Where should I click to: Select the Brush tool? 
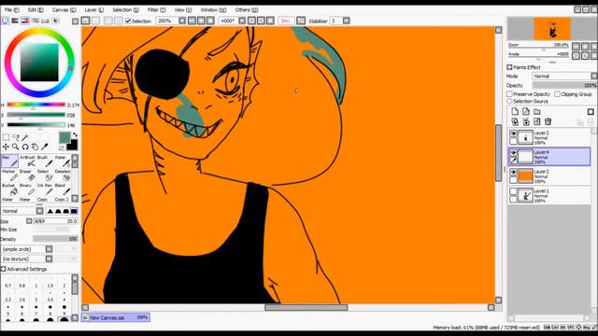[45, 161]
